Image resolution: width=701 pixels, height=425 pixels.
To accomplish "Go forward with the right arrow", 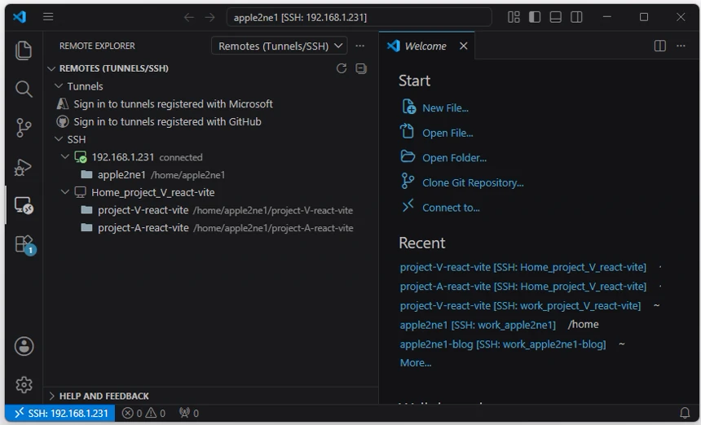I will (210, 17).
